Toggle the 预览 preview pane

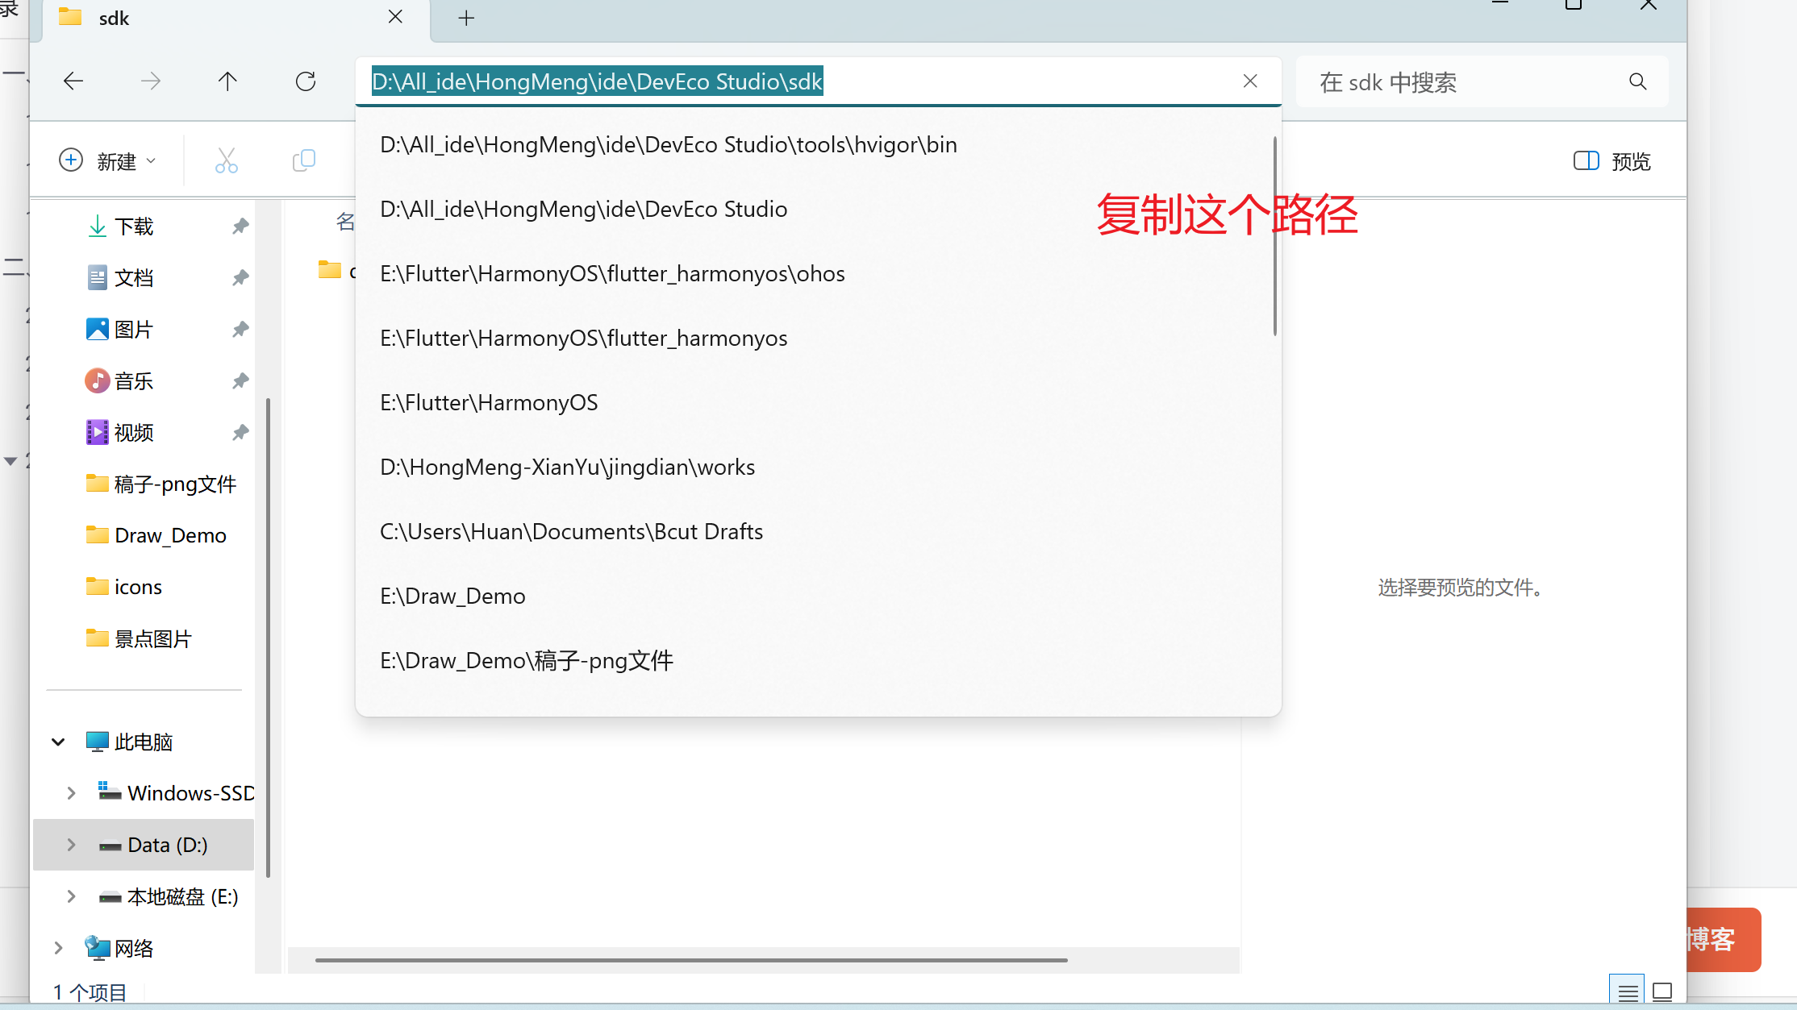coord(1611,161)
